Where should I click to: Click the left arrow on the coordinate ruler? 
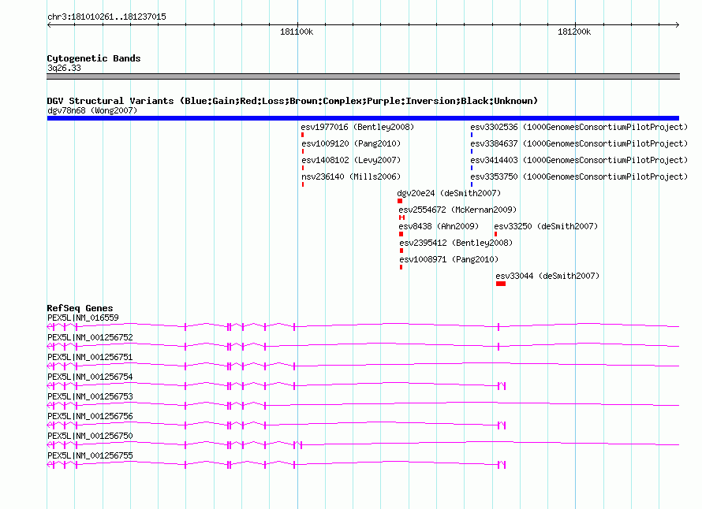49,25
